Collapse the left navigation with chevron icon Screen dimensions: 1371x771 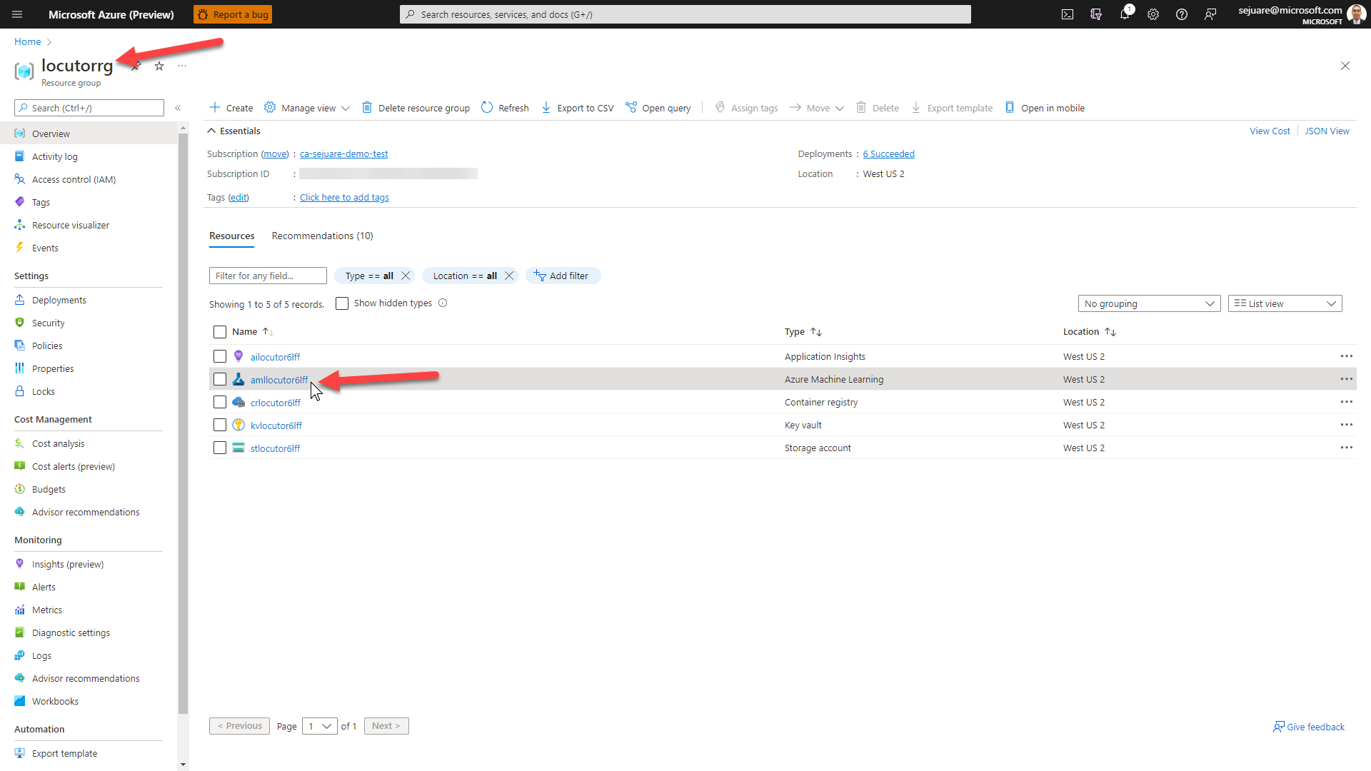point(178,108)
